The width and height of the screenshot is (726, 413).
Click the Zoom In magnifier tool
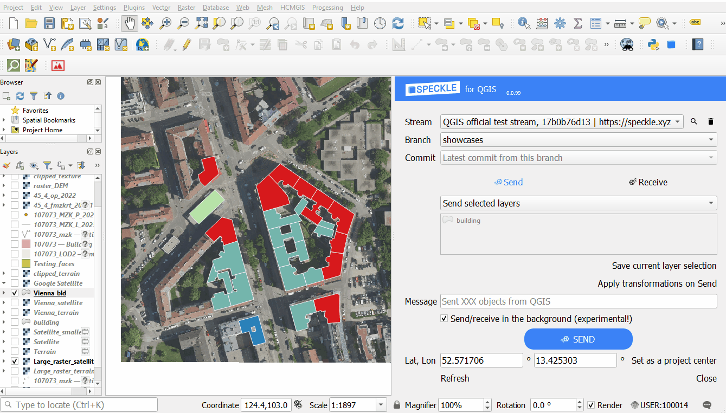pos(165,23)
